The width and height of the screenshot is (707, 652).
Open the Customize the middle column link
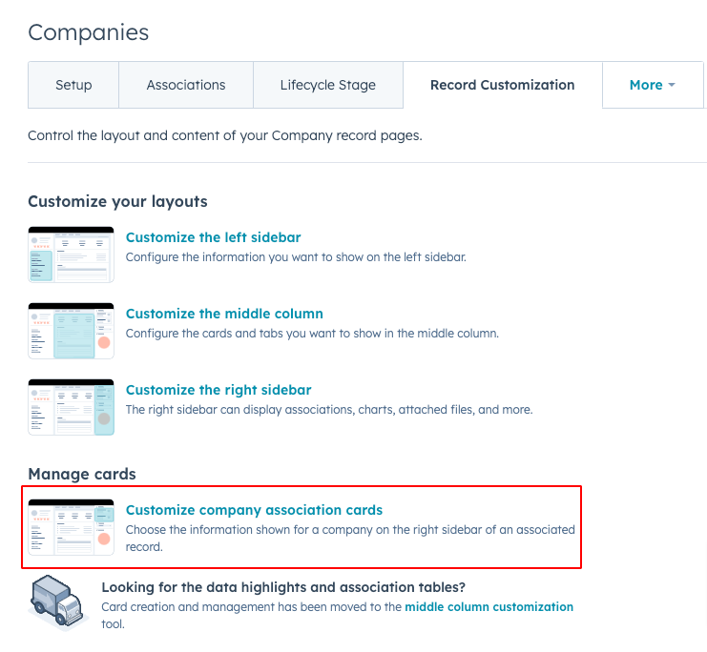pos(224,314)
